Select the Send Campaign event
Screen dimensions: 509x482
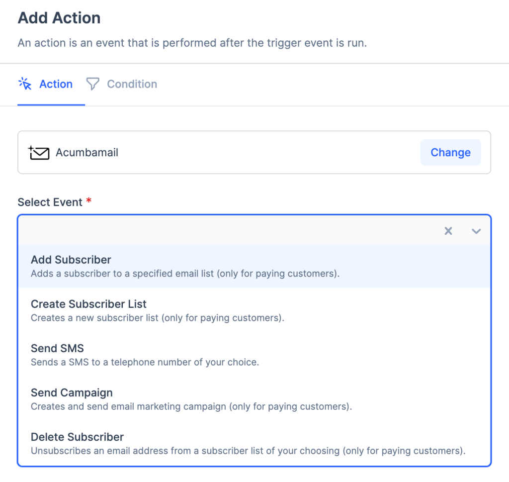[72, 392]
